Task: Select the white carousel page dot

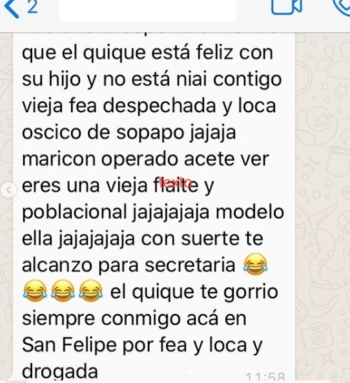Action: 191,372
